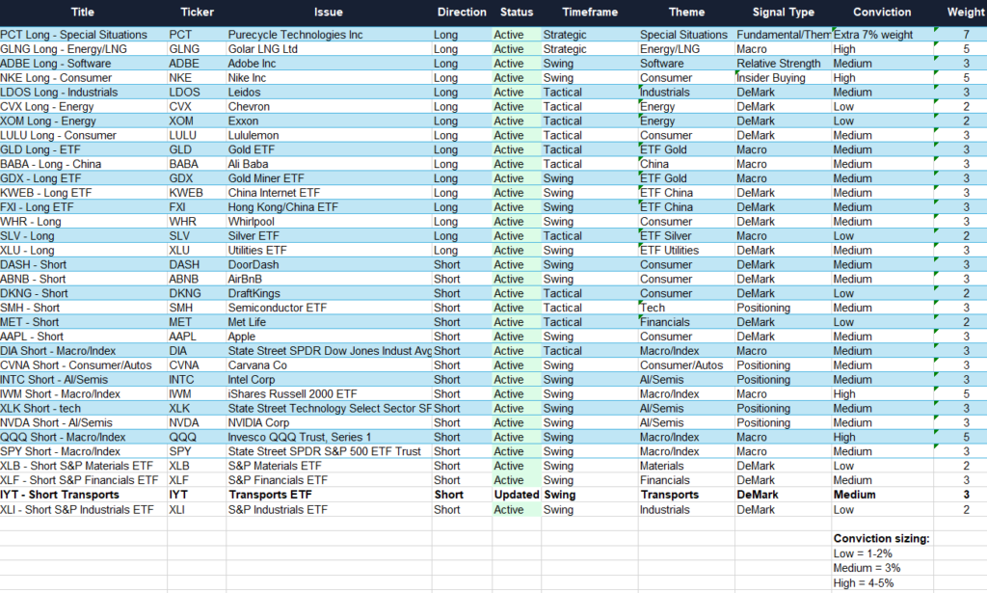Select the 'Adobe Inc' issue cell

click(329, 64)
